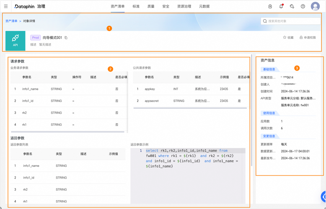Click the 申请权限 button
326x209 pixels.
(308, 38)
